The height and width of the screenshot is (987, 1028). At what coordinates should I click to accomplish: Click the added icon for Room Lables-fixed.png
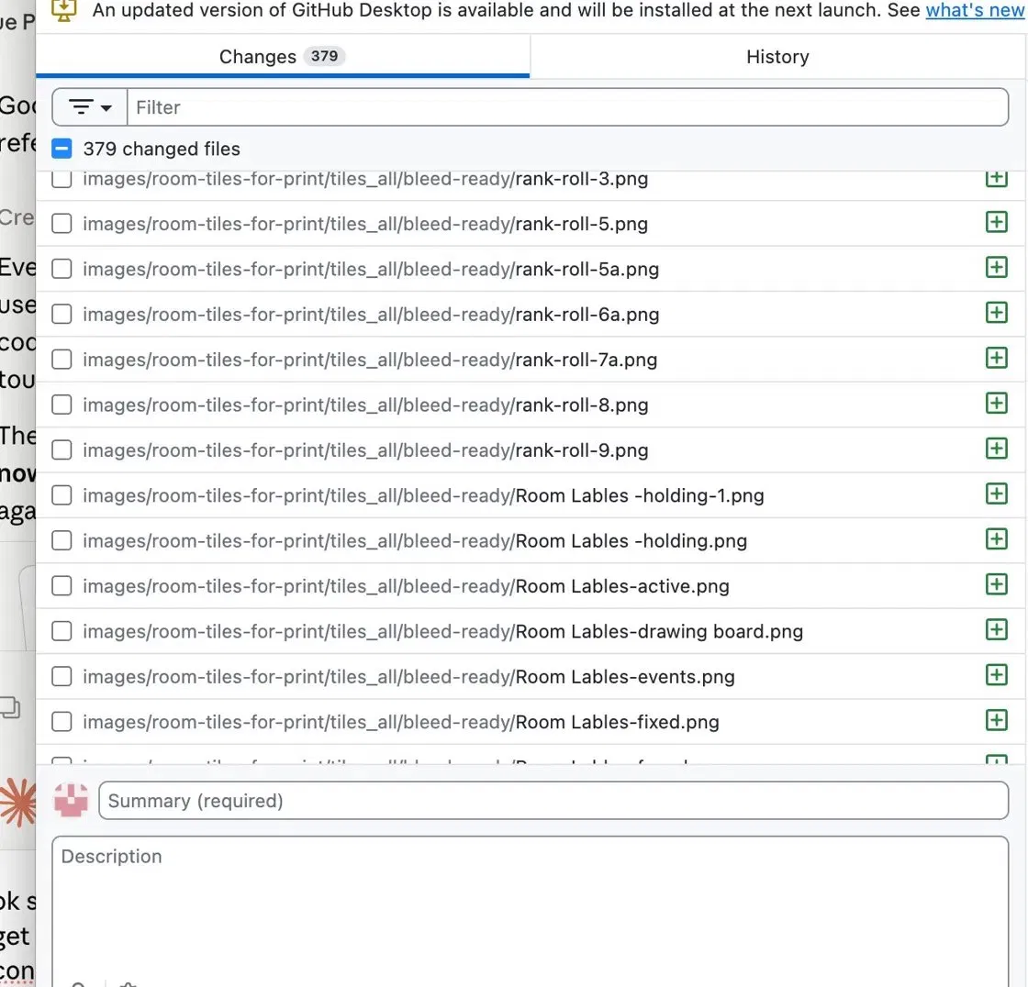pyautogui.click(x=997, y=719)
